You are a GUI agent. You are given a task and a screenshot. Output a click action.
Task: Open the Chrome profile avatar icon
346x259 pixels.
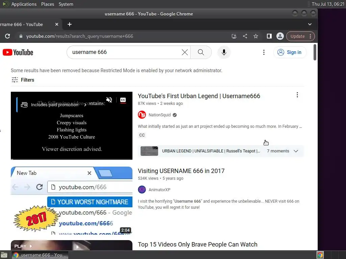pos(280,36)
